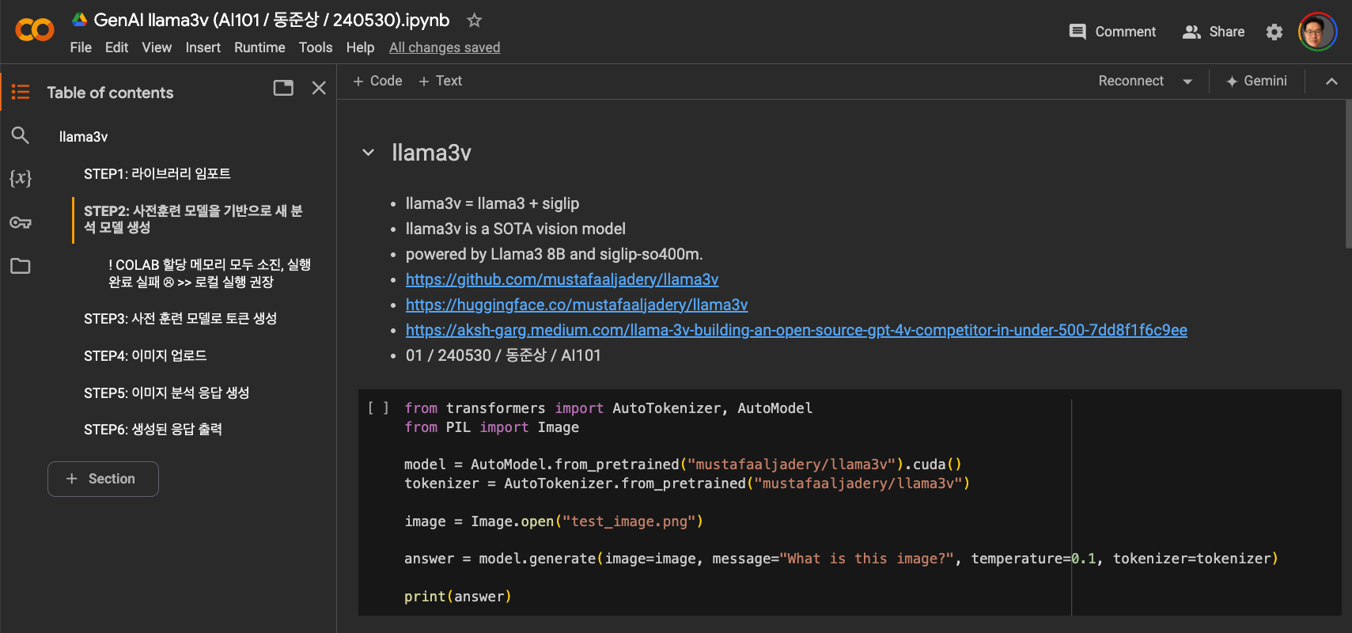This screenshot has width=1352, height=633.
Task: Close the Table of contents panel
Action: (319, 88)
